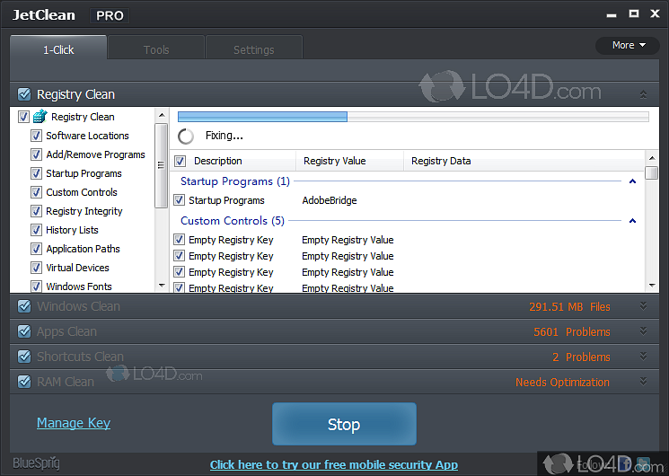Open the Settings tab
The height and width of the screenshot is (476, 669).
[x=254, y=49]
